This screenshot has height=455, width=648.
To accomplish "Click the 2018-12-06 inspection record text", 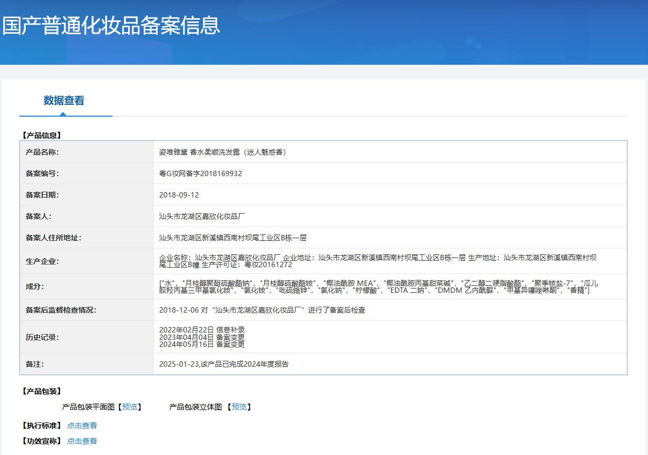I will 262,310.
